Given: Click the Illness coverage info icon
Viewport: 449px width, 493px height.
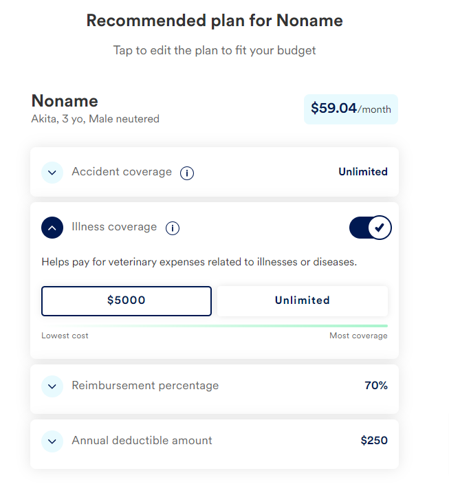Looking at the screenshot, I should click(173, 228).
